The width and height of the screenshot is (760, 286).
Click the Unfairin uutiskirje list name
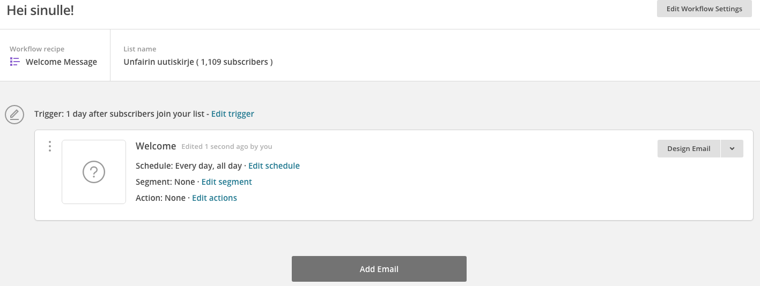click(198, 62)
